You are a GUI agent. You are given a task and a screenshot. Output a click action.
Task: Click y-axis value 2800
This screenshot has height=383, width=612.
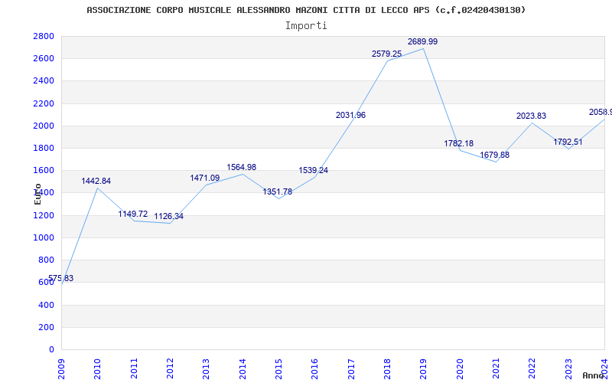[44, 36]
